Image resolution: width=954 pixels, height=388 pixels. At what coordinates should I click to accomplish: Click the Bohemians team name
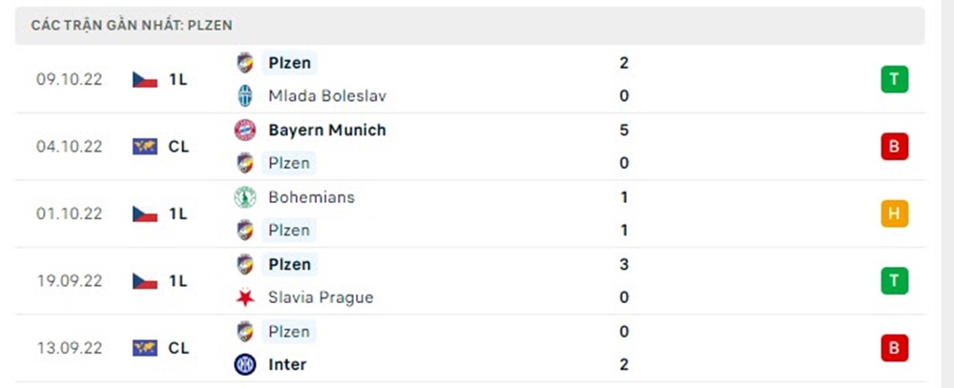click(x=311, y=197)
